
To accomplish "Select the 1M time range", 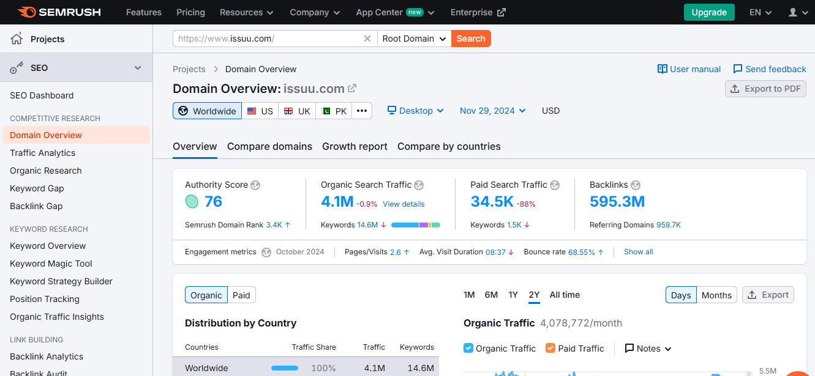I will click(x=469, y=295).
